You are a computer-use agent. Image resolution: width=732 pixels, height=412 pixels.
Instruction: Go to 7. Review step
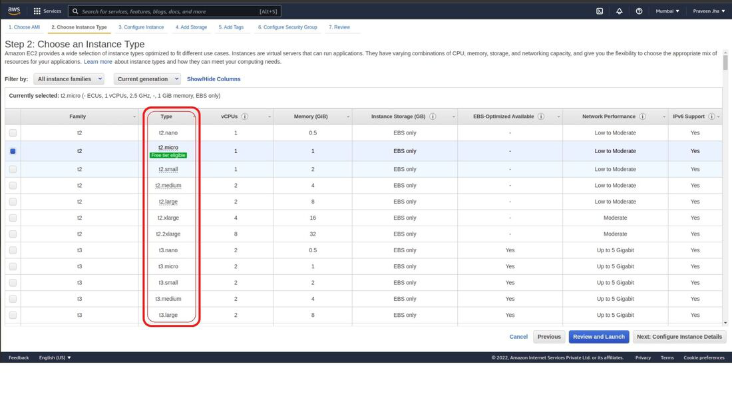(x=339, y=27)
